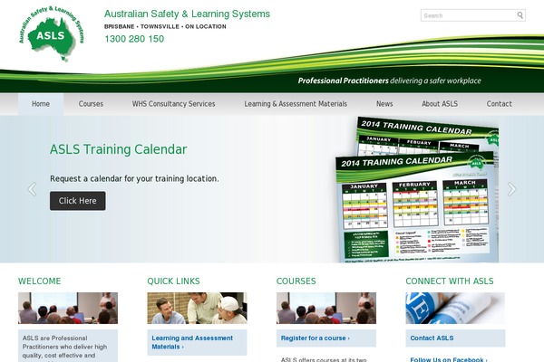Click the Brisbane Townsville On Location text

click(x=165, y=26)
